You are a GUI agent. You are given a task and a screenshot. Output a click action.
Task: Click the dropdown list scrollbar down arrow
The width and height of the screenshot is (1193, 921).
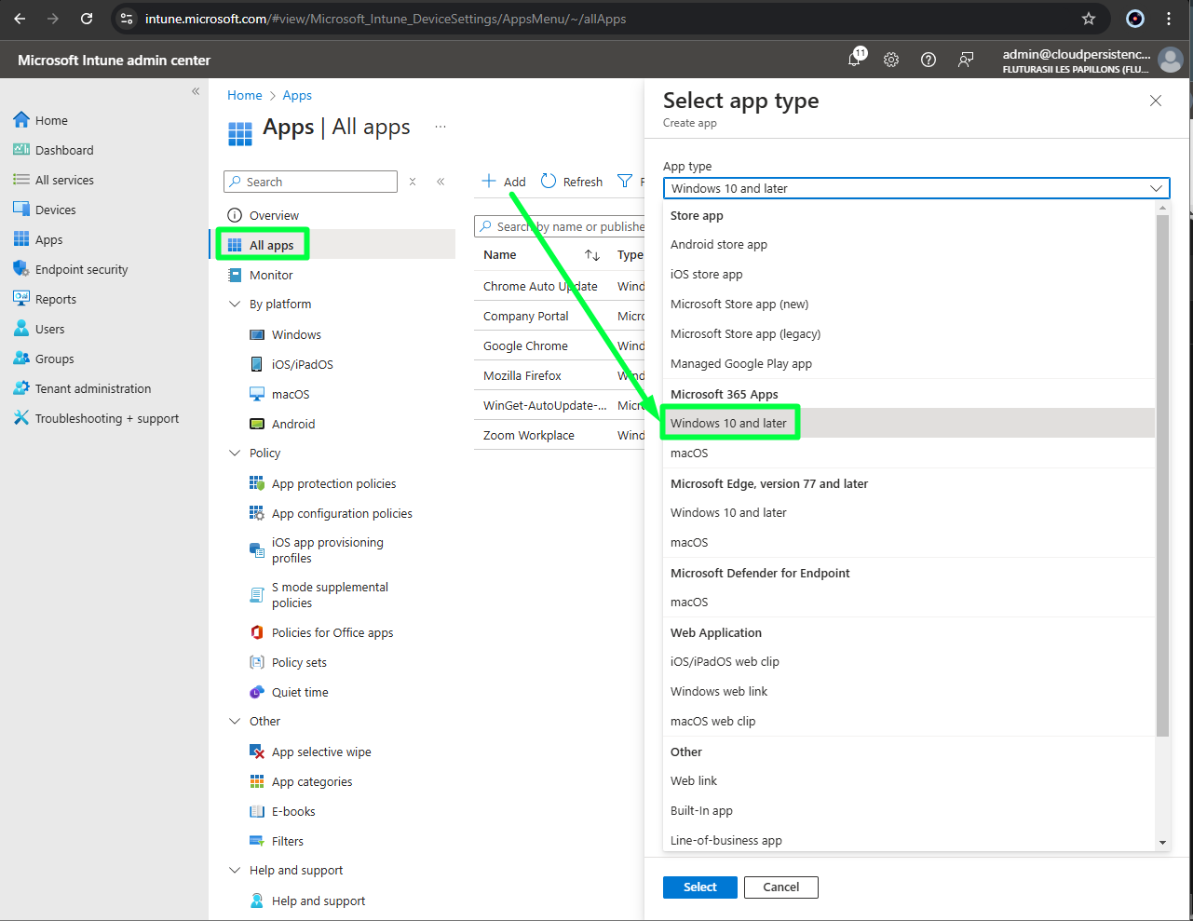(1162, 843)
